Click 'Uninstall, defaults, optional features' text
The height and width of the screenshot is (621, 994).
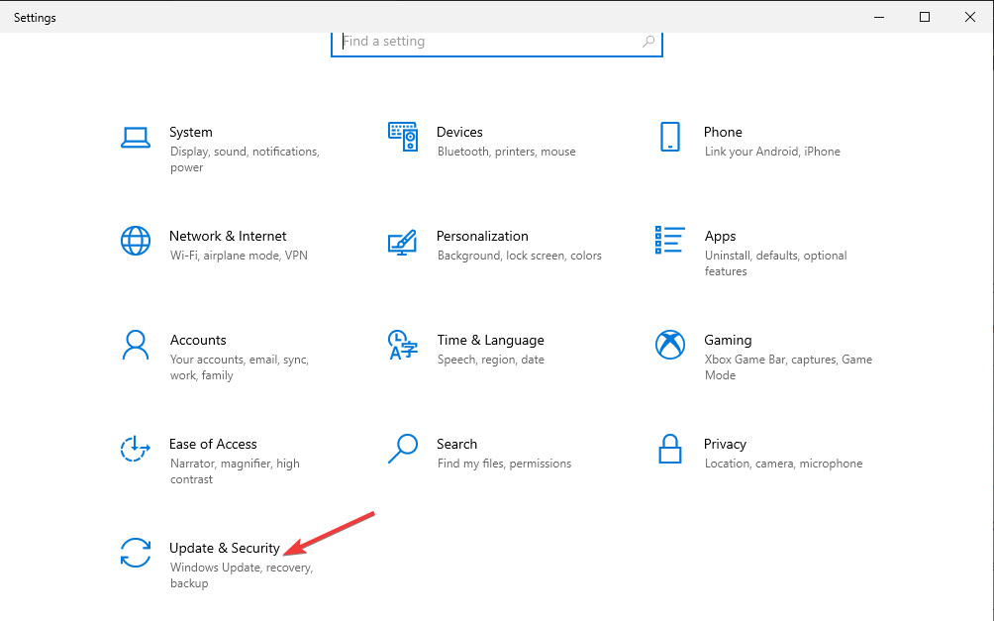click(776, 263)
